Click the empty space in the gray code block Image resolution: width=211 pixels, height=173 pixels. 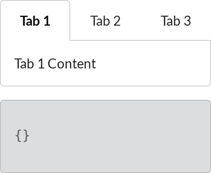(x=119, y=136)
